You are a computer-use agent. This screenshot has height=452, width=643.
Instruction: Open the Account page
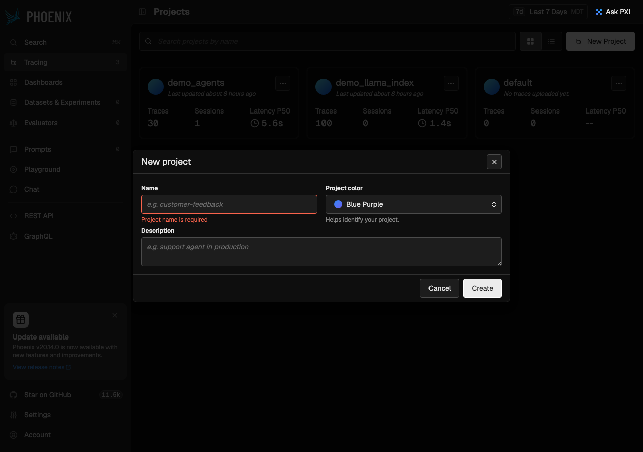click(65, 435)
